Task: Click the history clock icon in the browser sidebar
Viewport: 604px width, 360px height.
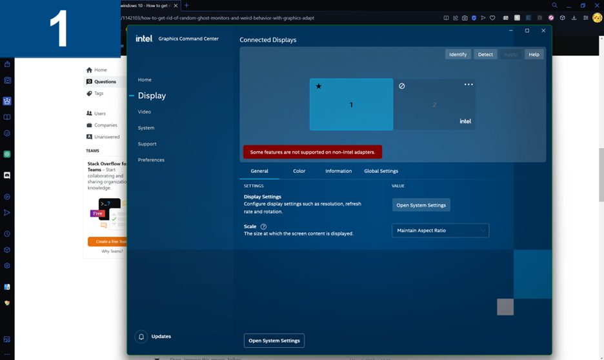Action: [x=7, y=234]
